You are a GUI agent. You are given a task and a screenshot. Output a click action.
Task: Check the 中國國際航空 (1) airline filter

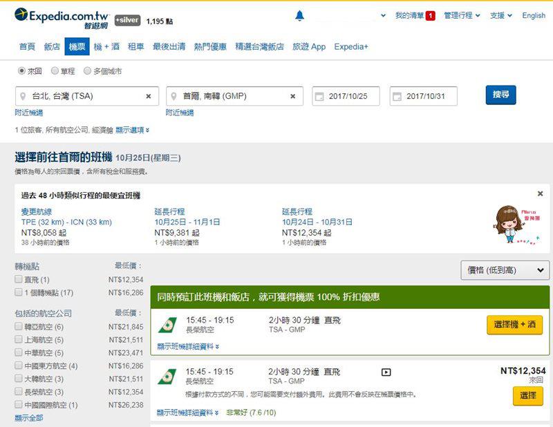coord(19,404)
